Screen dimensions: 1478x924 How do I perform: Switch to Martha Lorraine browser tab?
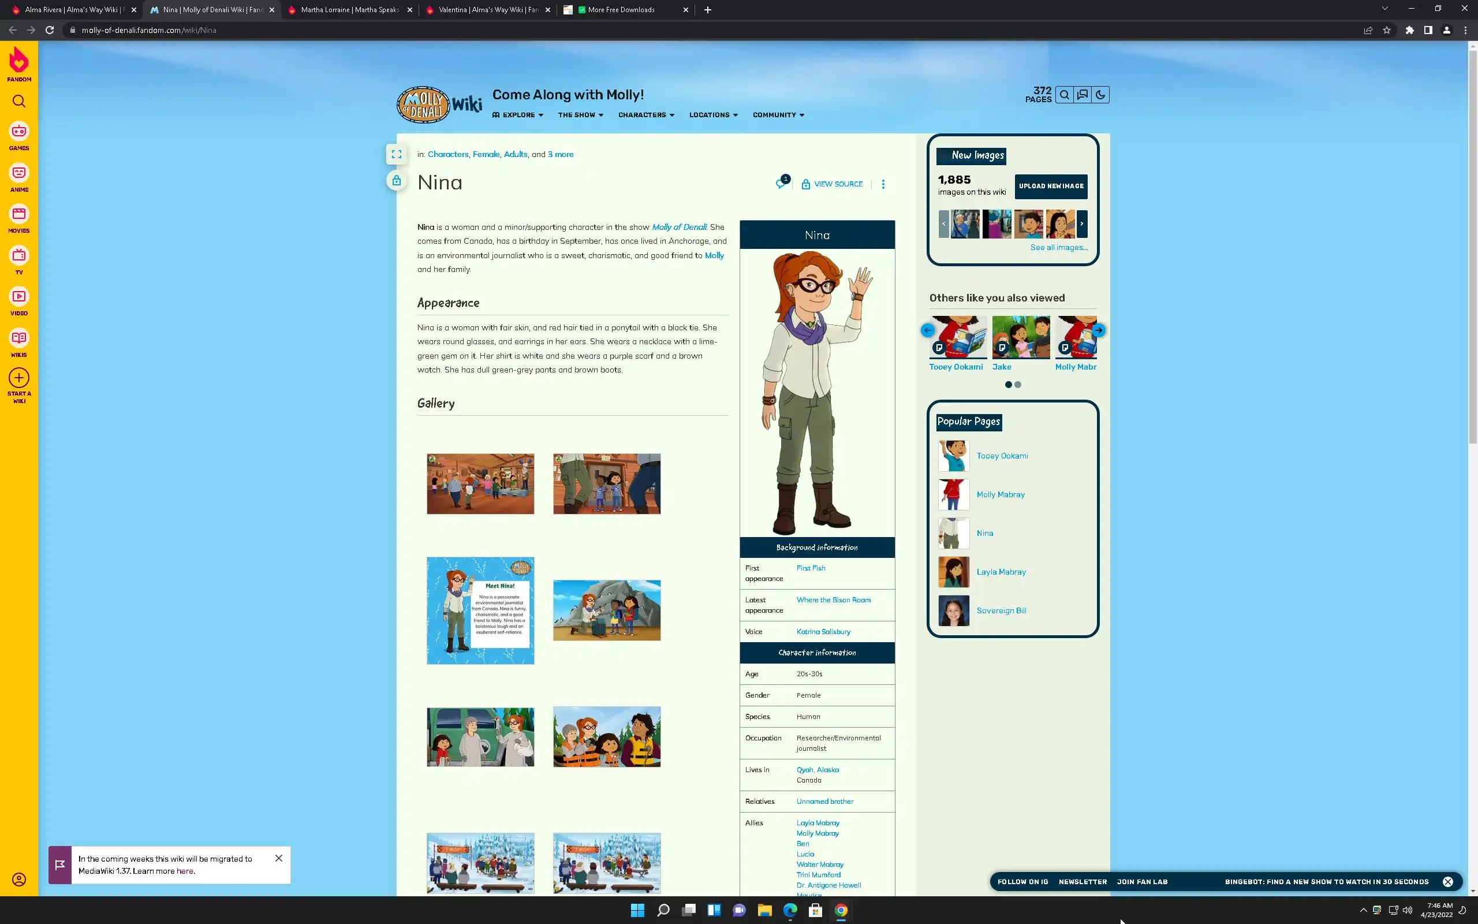click(349, 10)
